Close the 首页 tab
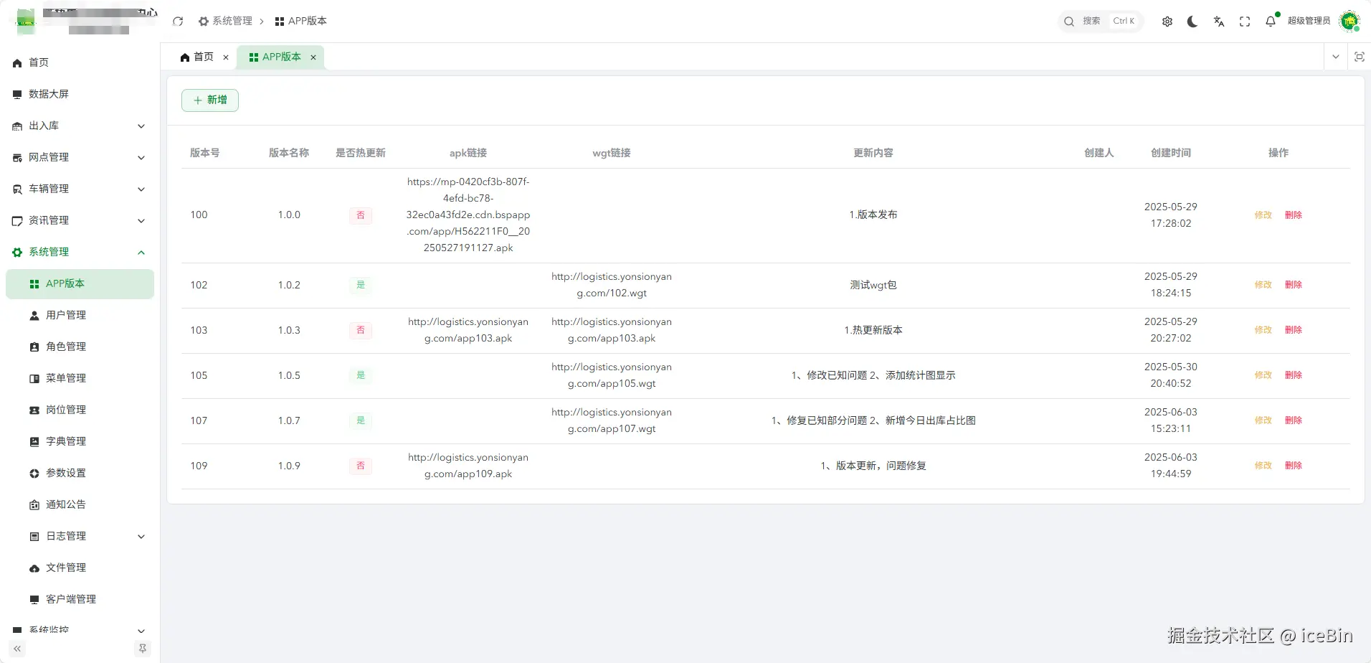The height and width of the screenshot is (663, 1371). pos(226,57)
